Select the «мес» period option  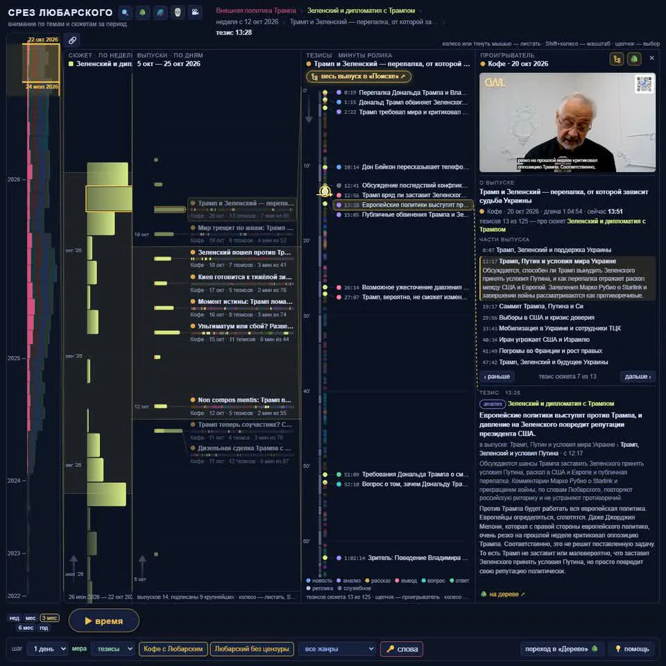pos(31,618)
